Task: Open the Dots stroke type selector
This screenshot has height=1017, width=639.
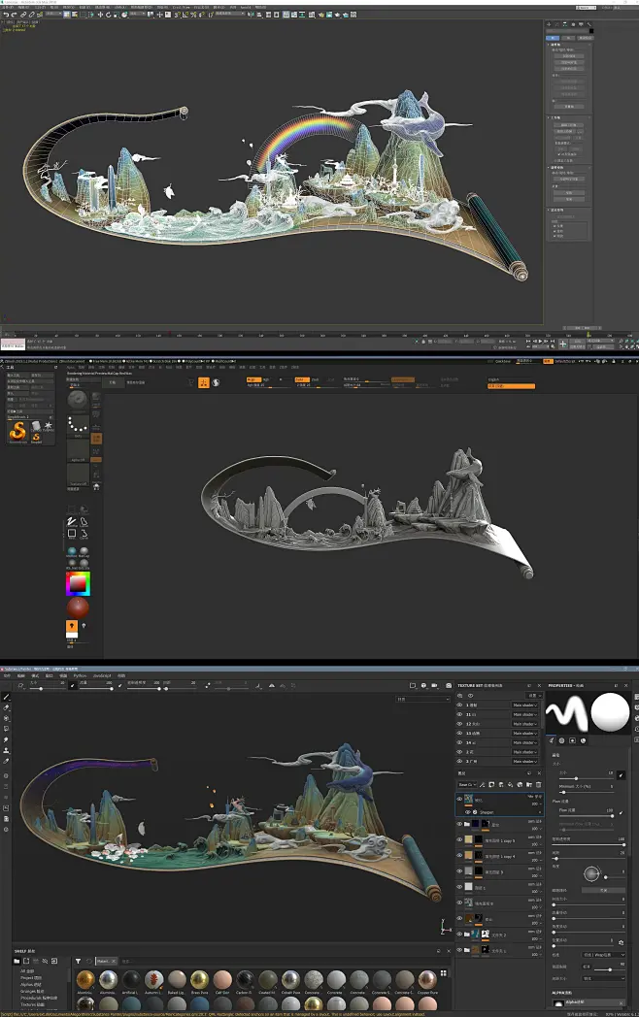Action: pos(78,425)
